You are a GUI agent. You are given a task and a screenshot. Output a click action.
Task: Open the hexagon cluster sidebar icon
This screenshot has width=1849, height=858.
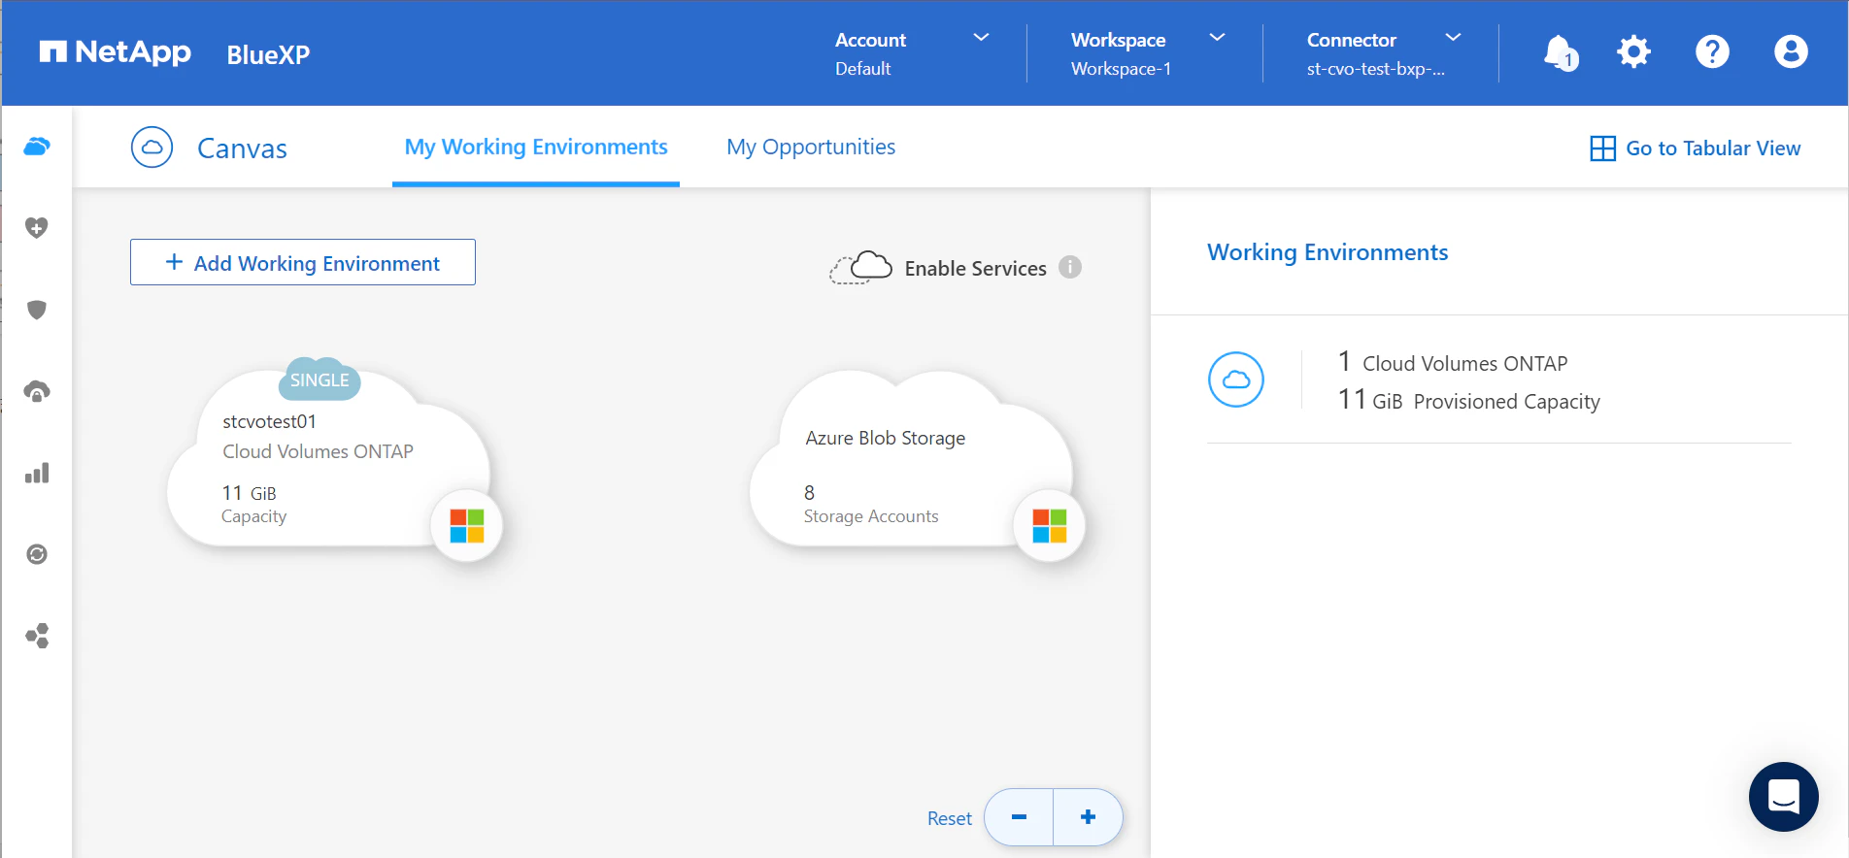pos(37,636)
